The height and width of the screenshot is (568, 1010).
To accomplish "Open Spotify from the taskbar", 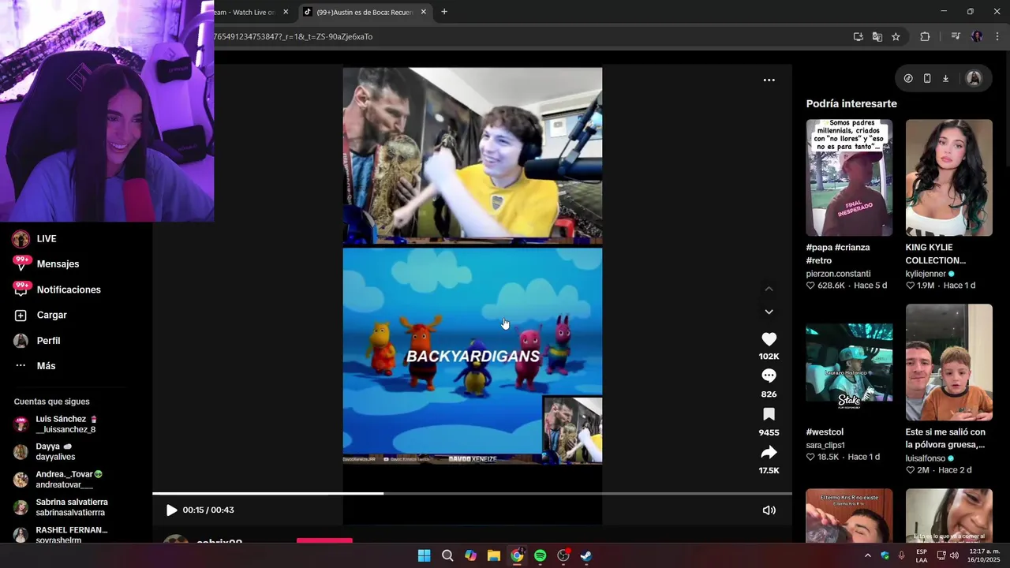I will (540, 555).
